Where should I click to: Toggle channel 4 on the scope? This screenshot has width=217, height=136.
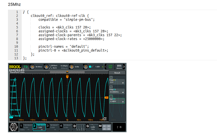pos(66,127)
